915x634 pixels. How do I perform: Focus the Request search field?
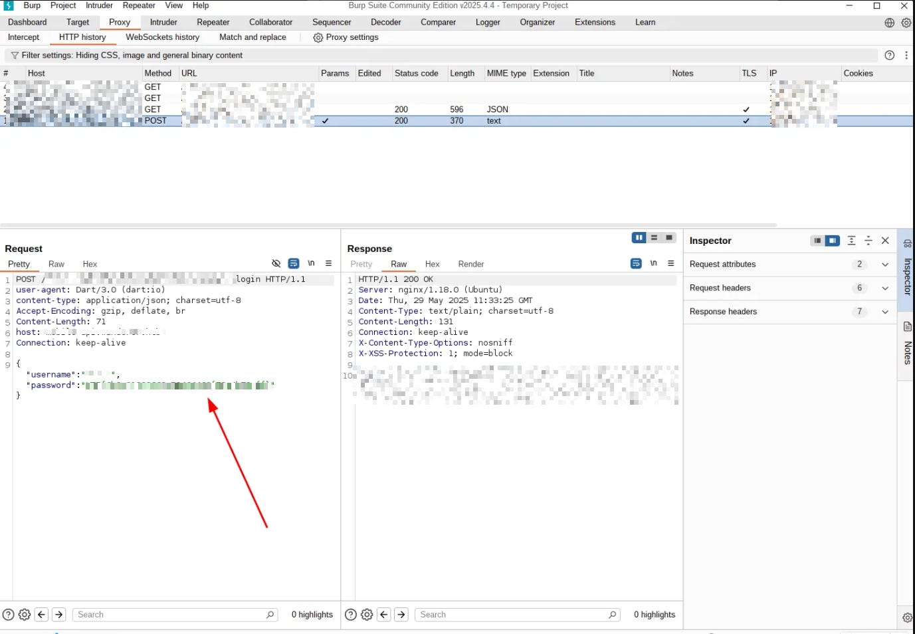tap(174, 615)
